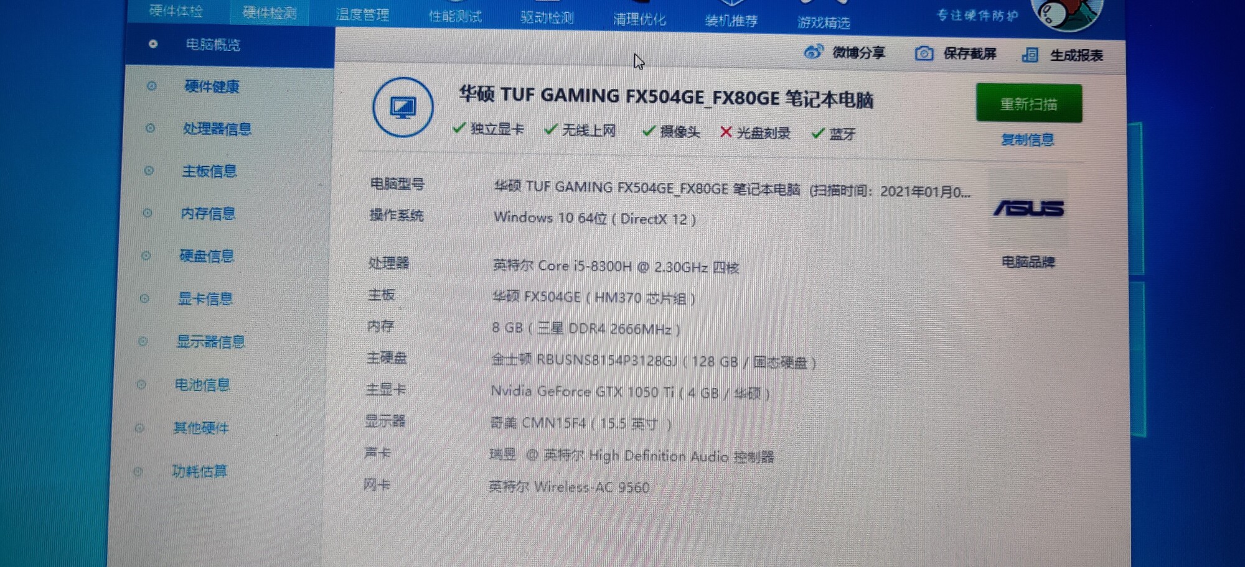The image size is (1245, 567).
Task: Click the report generation icon
Action: pyautogui.click(x=1030, y=55)
